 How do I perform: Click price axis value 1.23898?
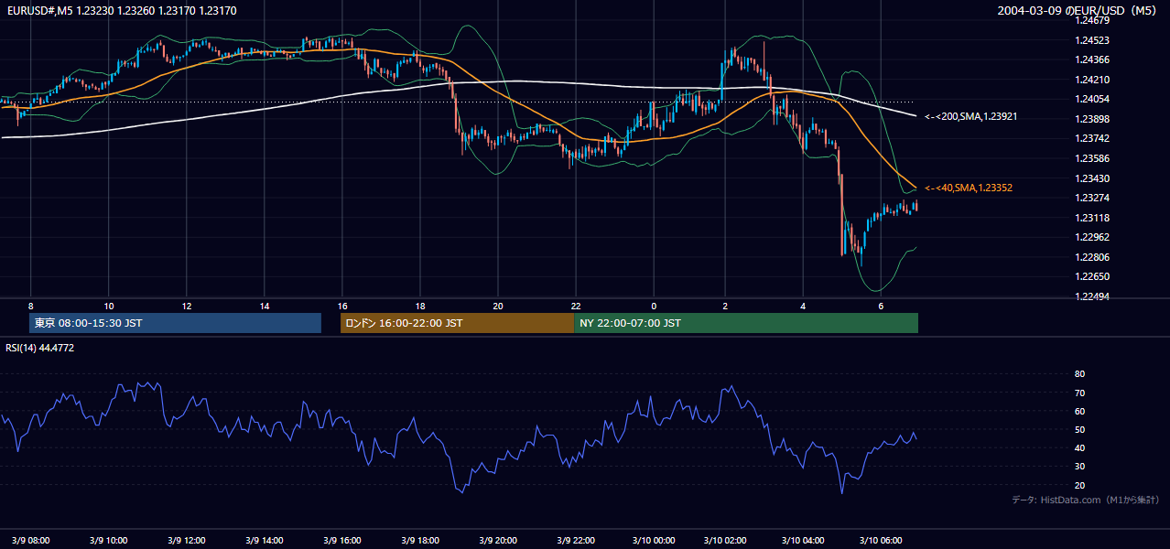(1094, 119)
